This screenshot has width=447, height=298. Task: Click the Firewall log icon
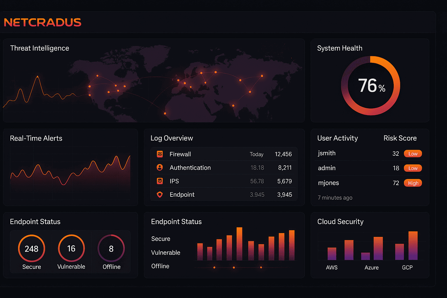click(160, 154)
